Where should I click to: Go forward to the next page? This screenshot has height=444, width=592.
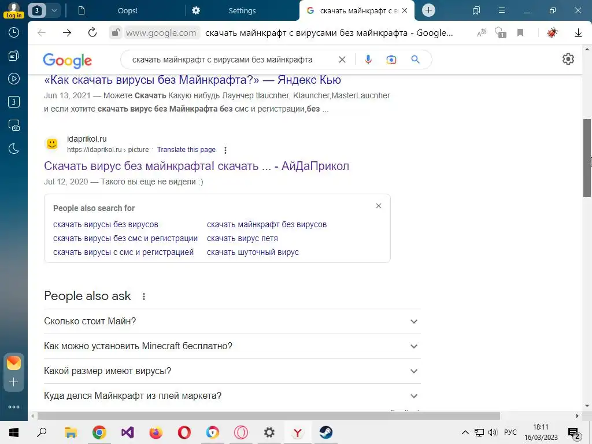tap(67, 33)
